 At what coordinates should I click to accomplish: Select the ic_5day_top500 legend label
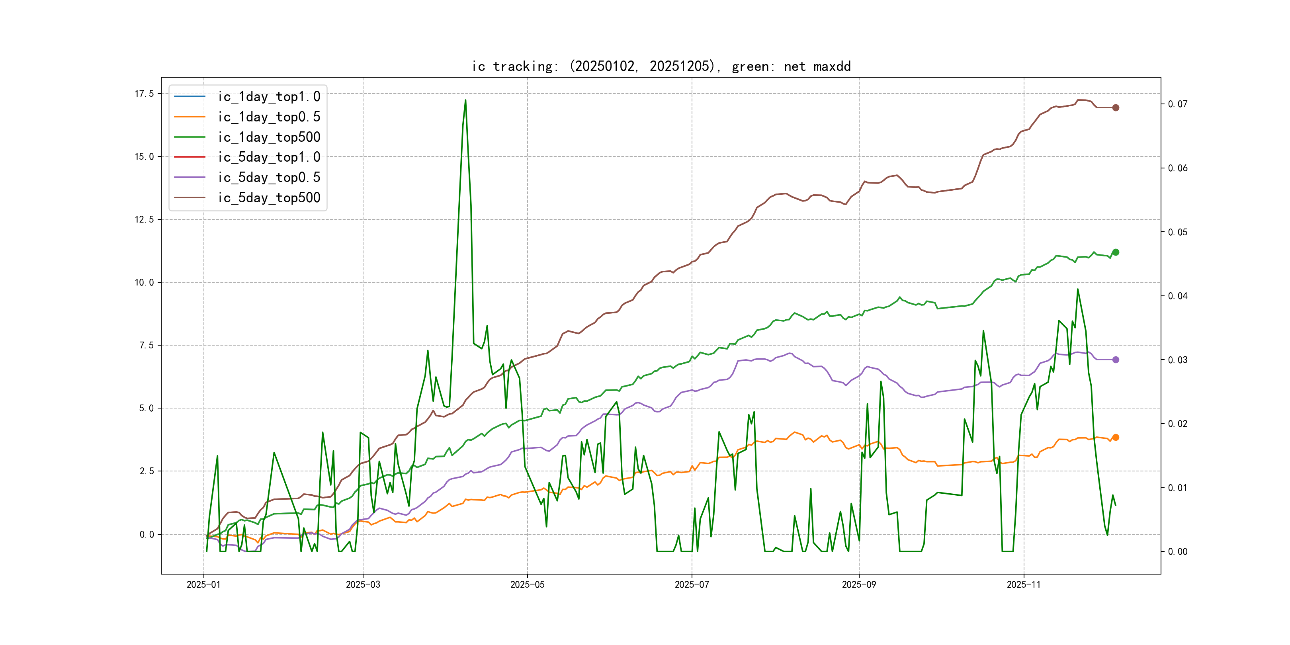269,198
